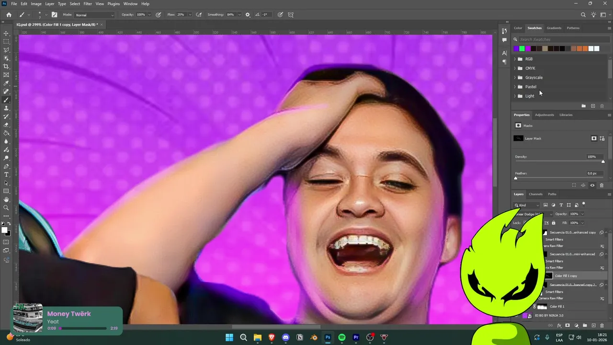Toggle the smart object layer filter
Screen dimensions: 613x345
576,205
